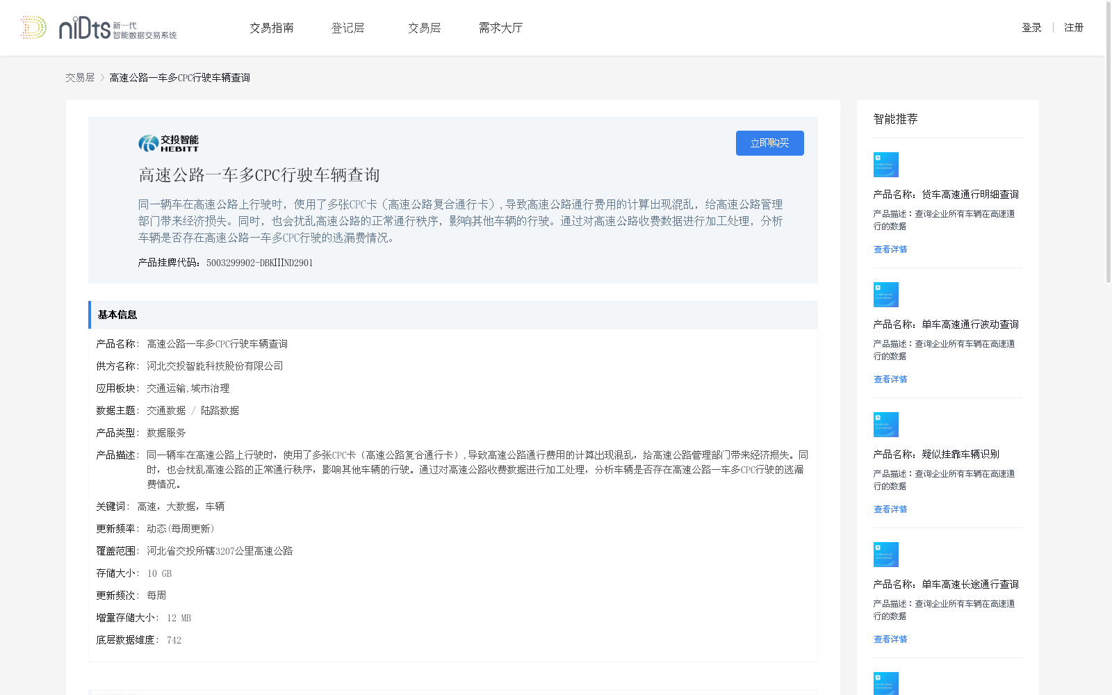This screenshot has height=695, width=1112.
Task: Click the 登录 link
Action: coord(1031,28)
